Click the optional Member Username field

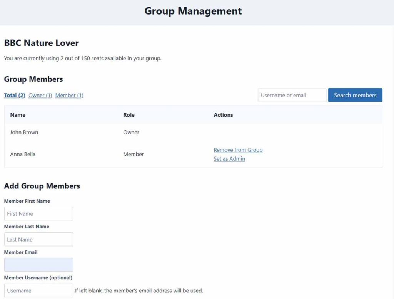(x=38, y=291)
